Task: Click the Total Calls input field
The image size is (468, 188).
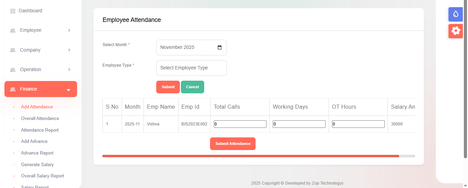Action: pyautogui.click(x=240, y=124)
